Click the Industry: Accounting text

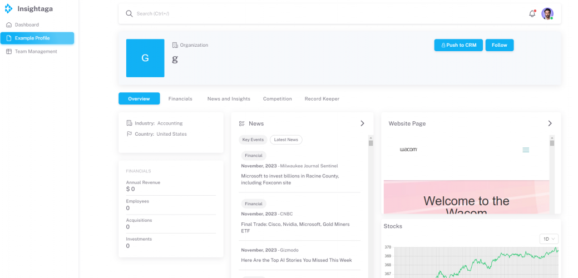159,123
